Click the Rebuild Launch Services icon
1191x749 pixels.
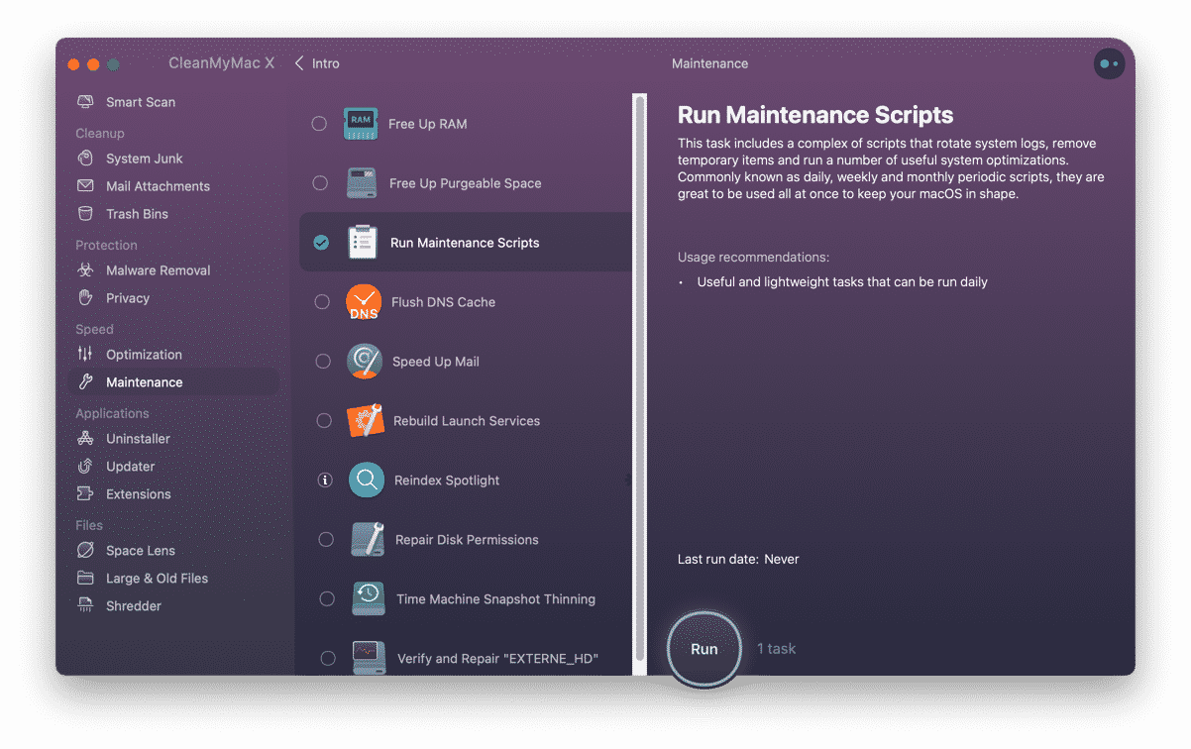point(366,421)
